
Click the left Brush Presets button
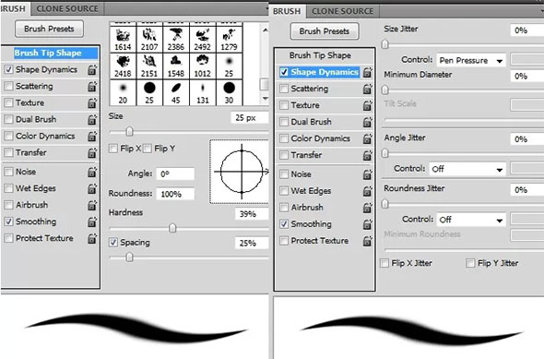click(49, 29)
